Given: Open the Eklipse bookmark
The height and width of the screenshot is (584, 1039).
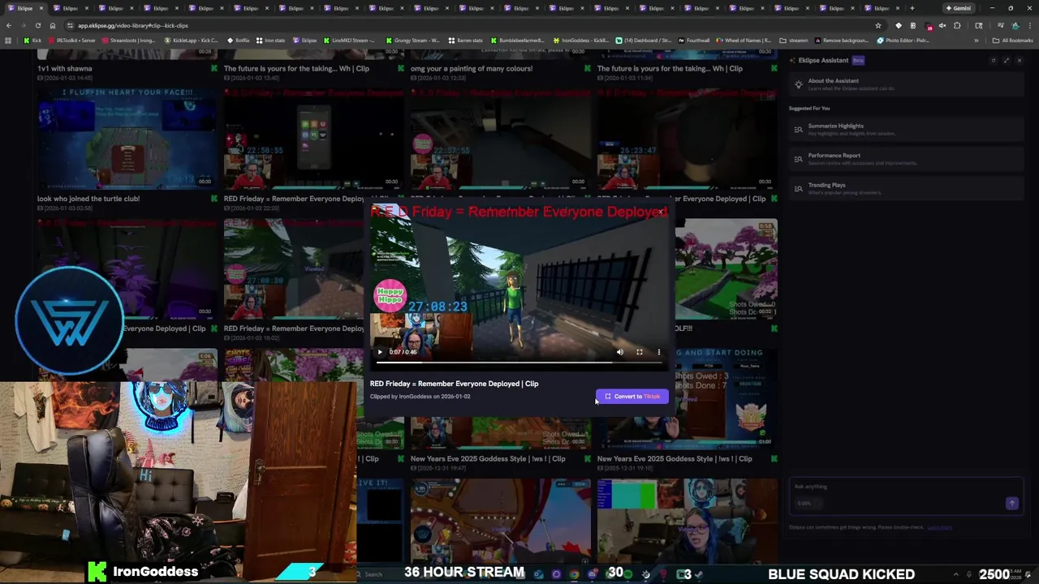Looking at the screenshot, I should [x=305, y=40].
